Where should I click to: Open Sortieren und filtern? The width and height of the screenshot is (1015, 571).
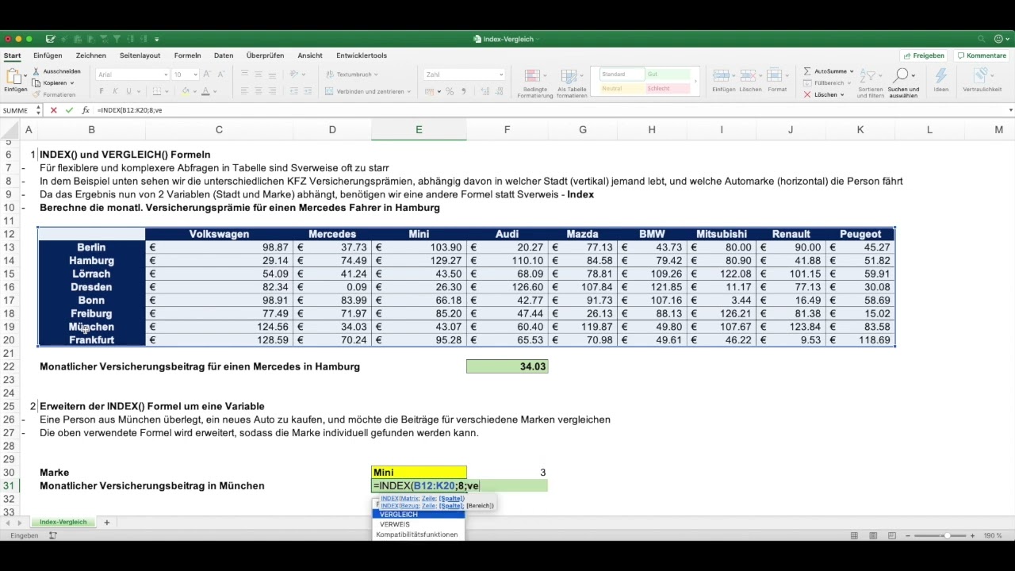871,82
